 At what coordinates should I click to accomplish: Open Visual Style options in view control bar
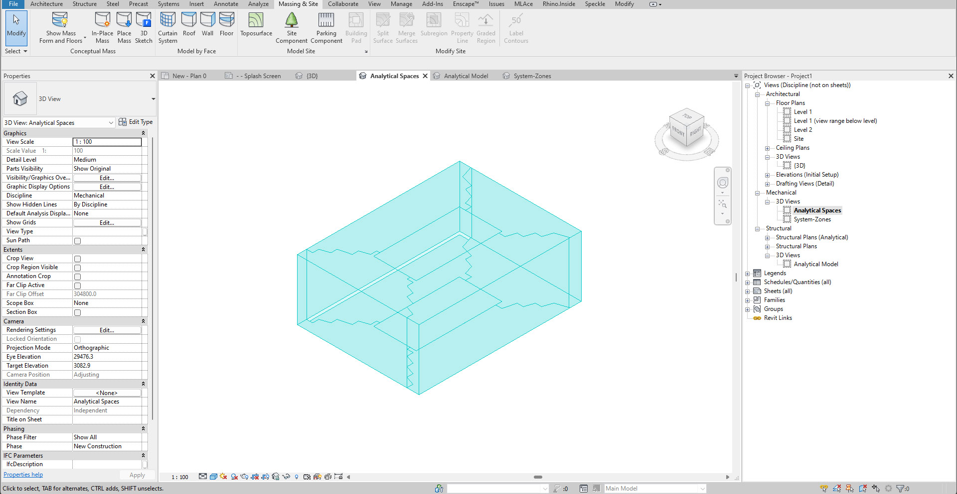point(213,476)
